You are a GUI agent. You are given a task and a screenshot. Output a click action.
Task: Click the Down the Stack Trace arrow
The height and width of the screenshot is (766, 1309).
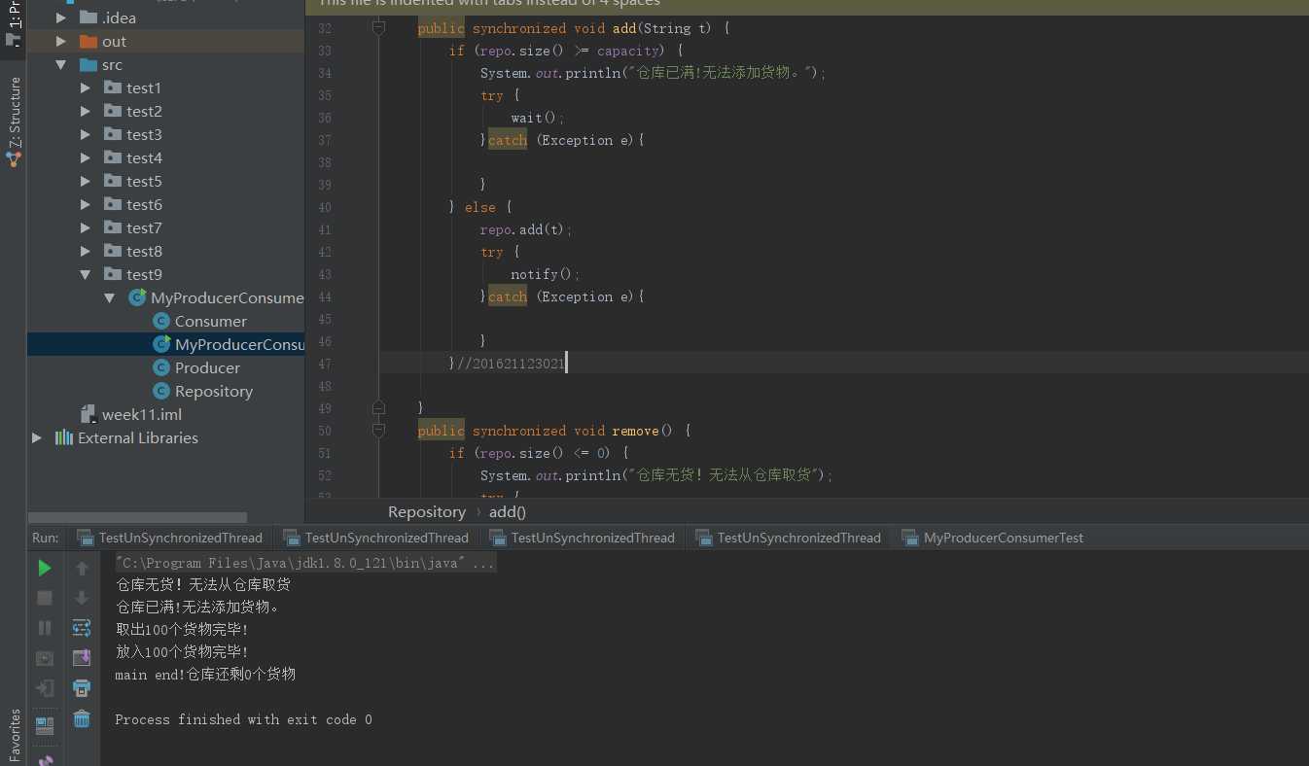coord(82,598)
